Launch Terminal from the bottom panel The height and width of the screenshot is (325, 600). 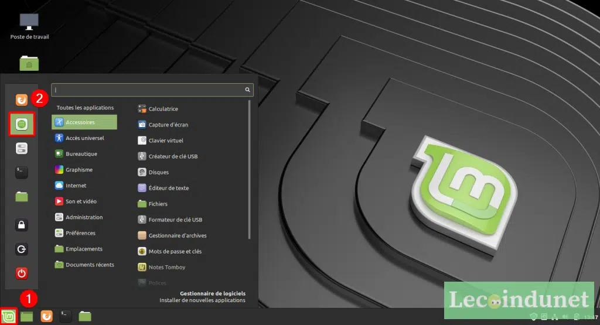click(x=66, y=316)
